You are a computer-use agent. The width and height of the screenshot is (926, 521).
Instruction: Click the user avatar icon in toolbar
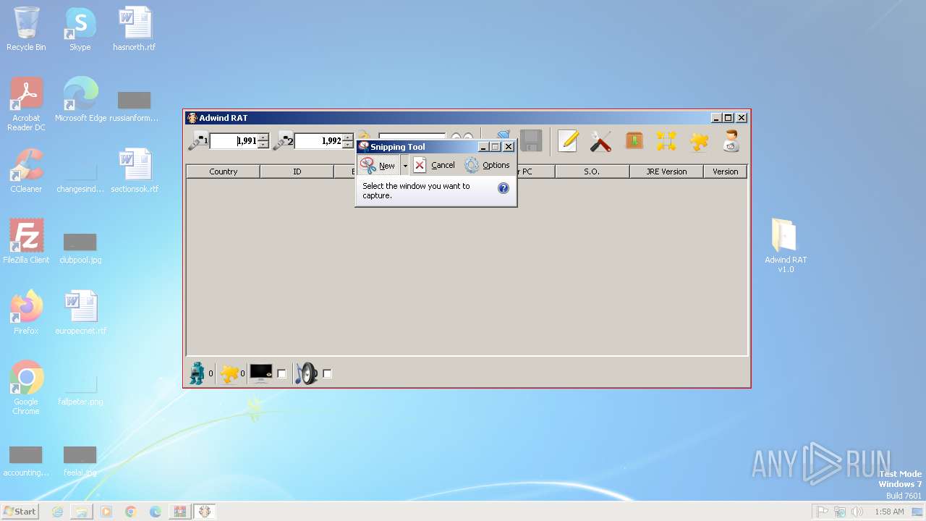tap(731, 141)
